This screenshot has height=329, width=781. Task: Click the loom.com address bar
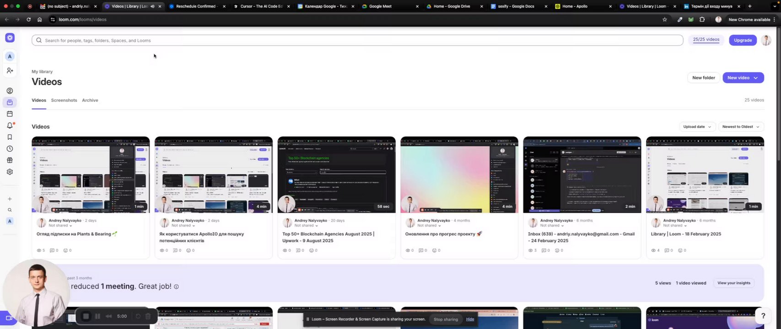click(x=357, y=20)
